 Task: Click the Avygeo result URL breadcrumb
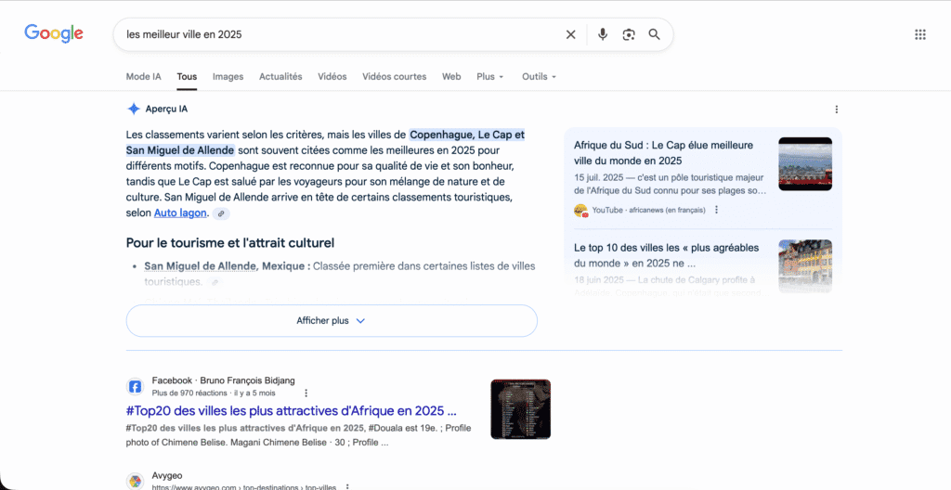244,487
